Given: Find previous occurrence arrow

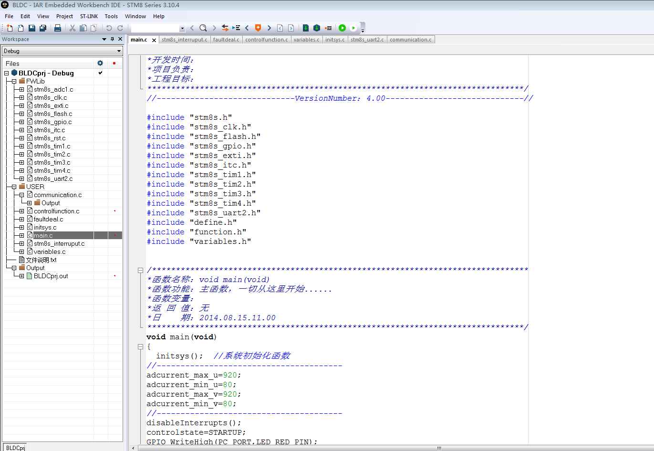Looking at the screenshot, I should pyautogui.click(x=192, y=28).
